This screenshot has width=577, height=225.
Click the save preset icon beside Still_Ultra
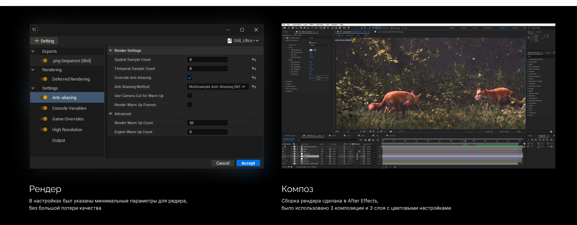pyautogui.click(x=230, y=41)
